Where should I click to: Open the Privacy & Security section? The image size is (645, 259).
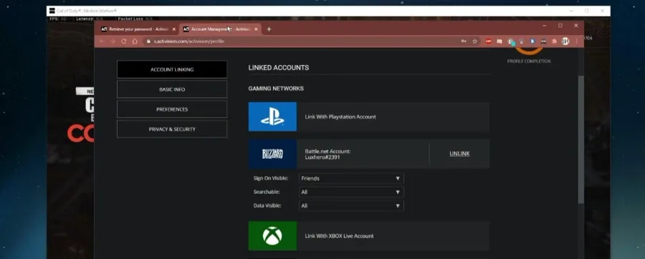(x=172, y=129)
